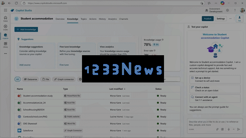Click the Add source link
Image resolution: width=246 pixels, height=138 pixels.
pyautogui.click(x=25, y=65)
